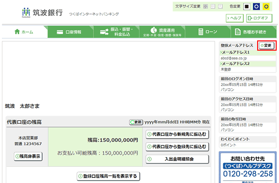Click the balance text 残高:150,000,000円
Screen dimensions: 279x183
113,140
